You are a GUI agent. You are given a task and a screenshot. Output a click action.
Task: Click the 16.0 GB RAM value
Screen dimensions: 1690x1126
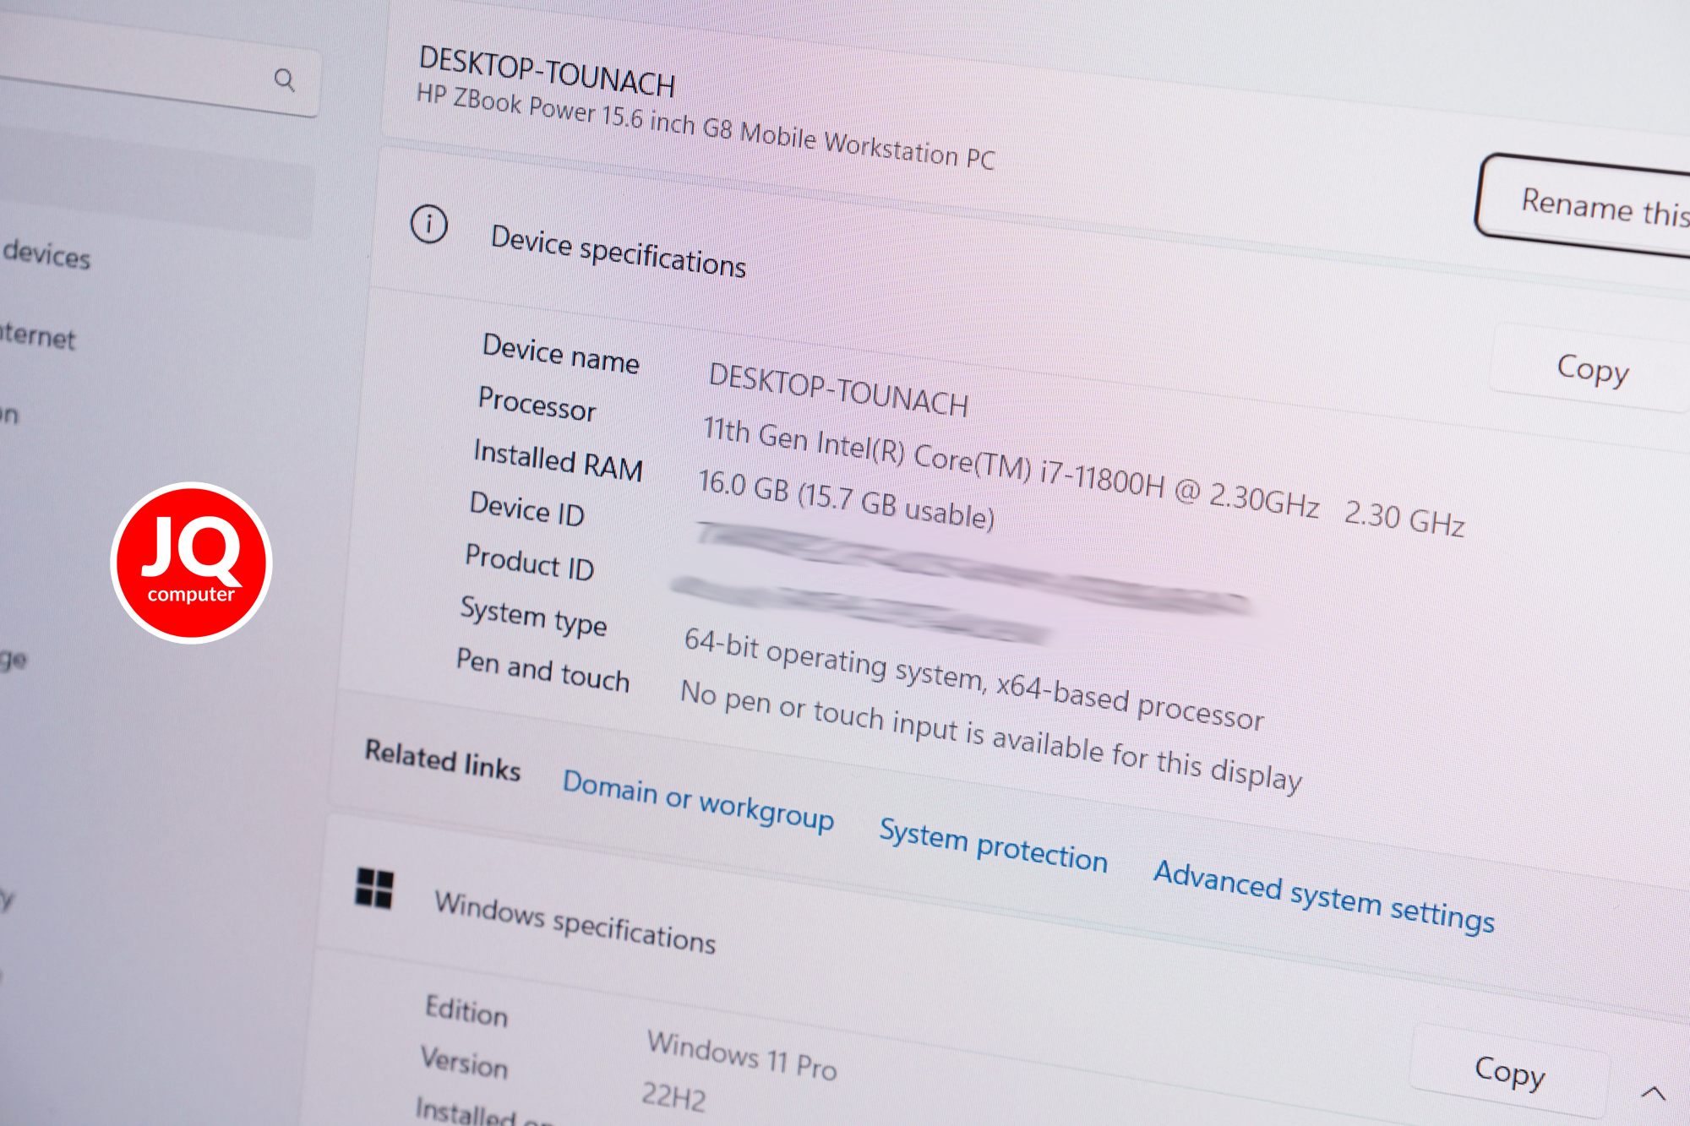[x=846, y=498]
